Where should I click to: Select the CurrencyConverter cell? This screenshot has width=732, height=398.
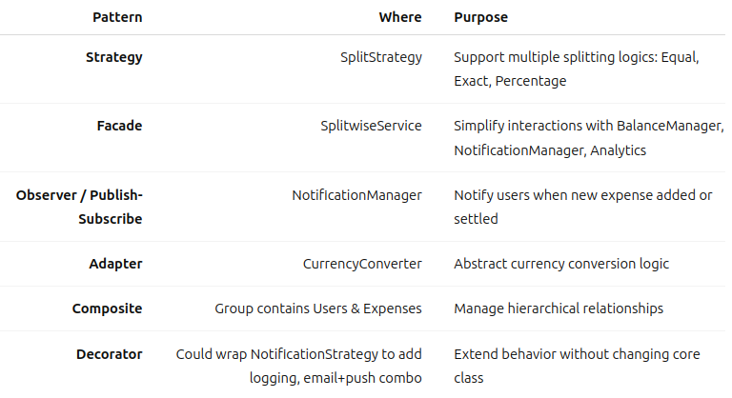point(362,264)
